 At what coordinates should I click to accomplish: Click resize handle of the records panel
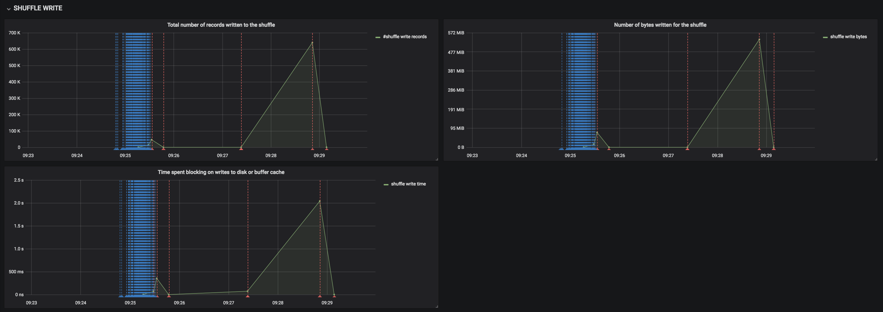coord(437,159)
